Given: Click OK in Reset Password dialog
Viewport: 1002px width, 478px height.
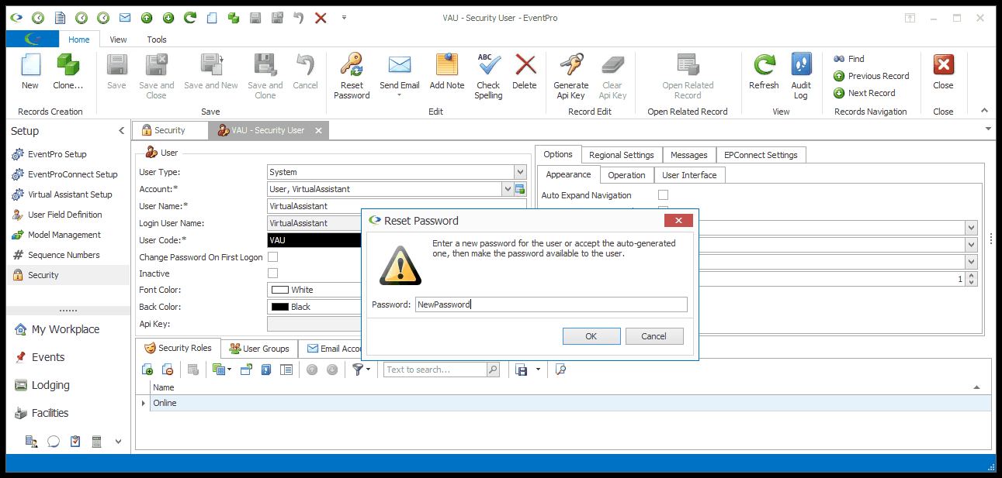Looking at the screenshot, I should tap(591, 336).
